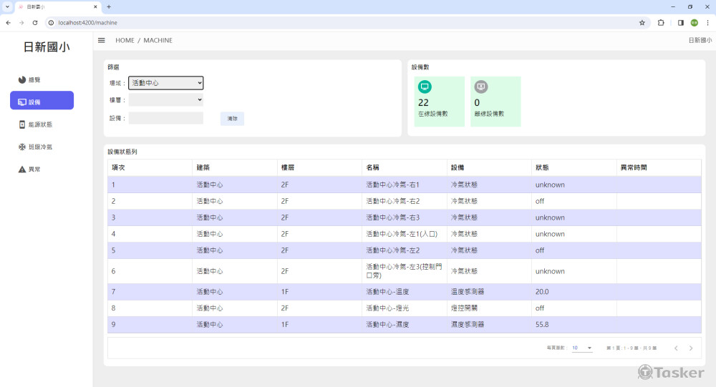Image resolution: width=716 pixels, height=387 pixels.
Task: Open the 總覽 overview sidebar item
Action: pyautogui.click(x=34, y=79)
